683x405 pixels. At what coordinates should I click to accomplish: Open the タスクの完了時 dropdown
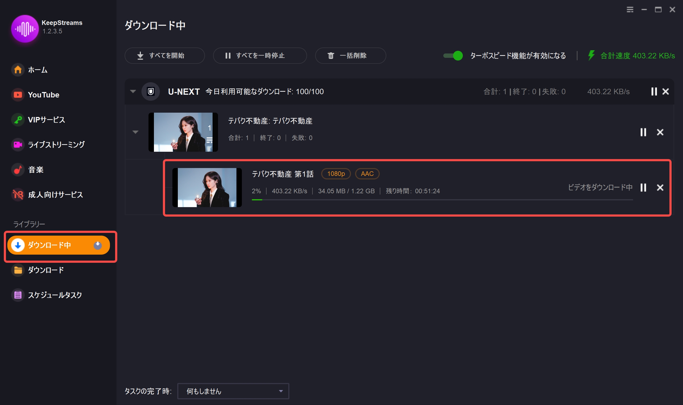233,391
